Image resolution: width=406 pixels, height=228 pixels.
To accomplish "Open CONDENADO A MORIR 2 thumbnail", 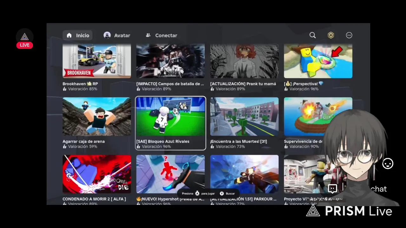I will (97, 174).
